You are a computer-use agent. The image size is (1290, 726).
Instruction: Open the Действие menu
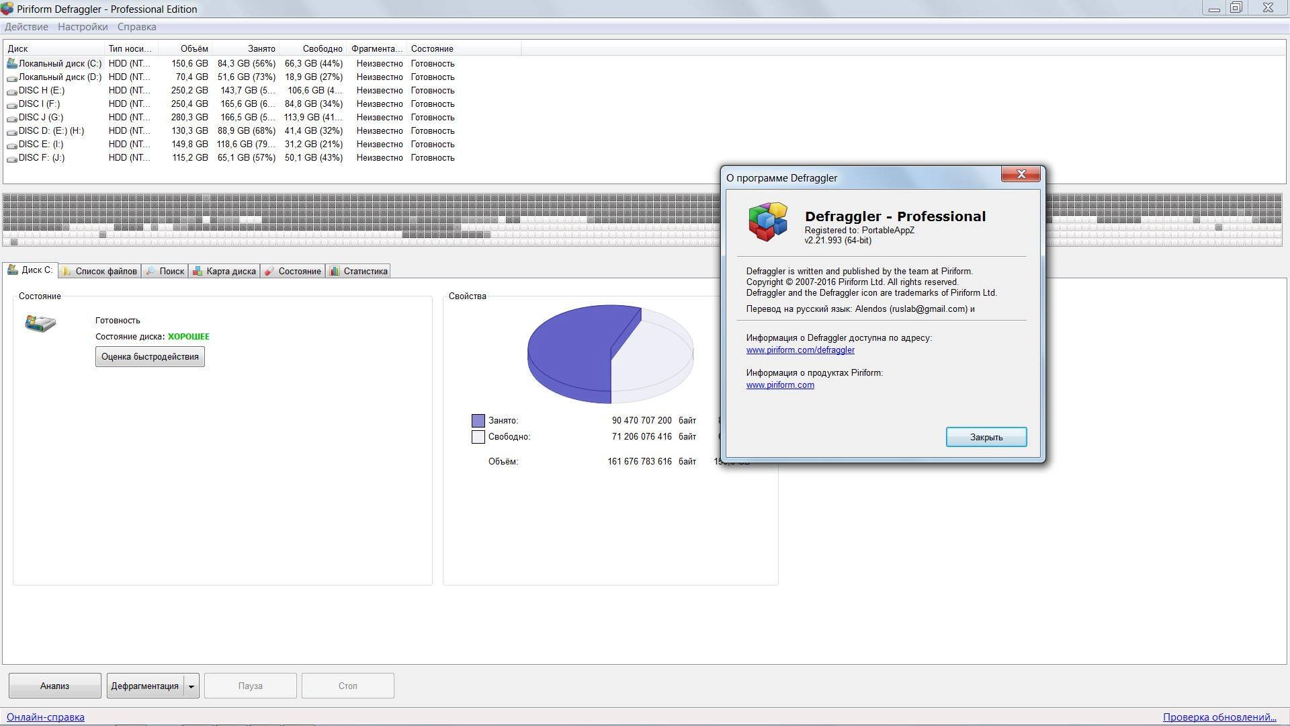[x=26, y=27]
